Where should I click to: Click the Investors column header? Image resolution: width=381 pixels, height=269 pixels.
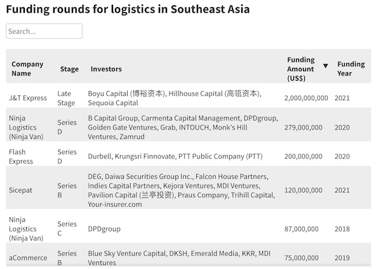[x=106, y=69]
